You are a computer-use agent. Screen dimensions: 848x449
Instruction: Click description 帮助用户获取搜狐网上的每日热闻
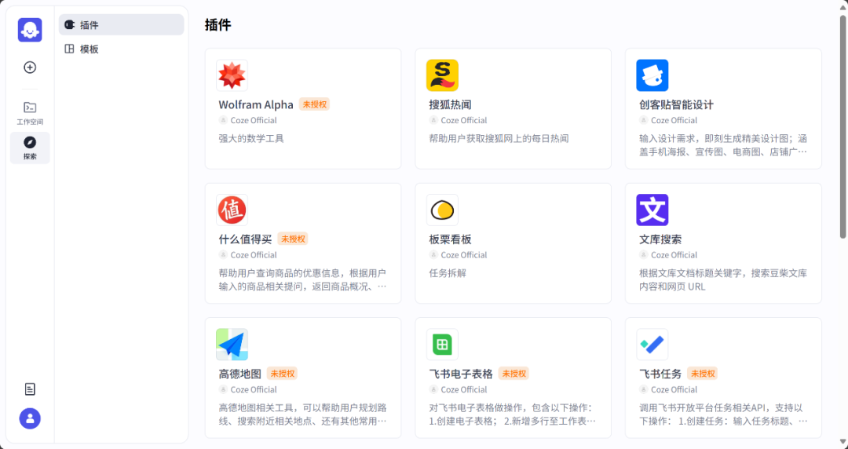499,138
